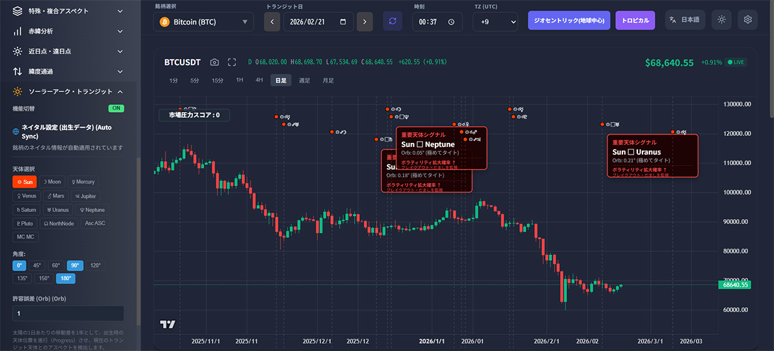Open settings gear icon
Image resolution: width=774 pixels, height=351 pixels.
(748, 20)
